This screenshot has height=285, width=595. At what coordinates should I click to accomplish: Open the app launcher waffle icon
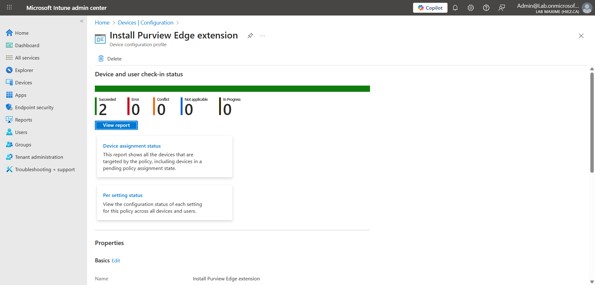[x=9, y=7]
